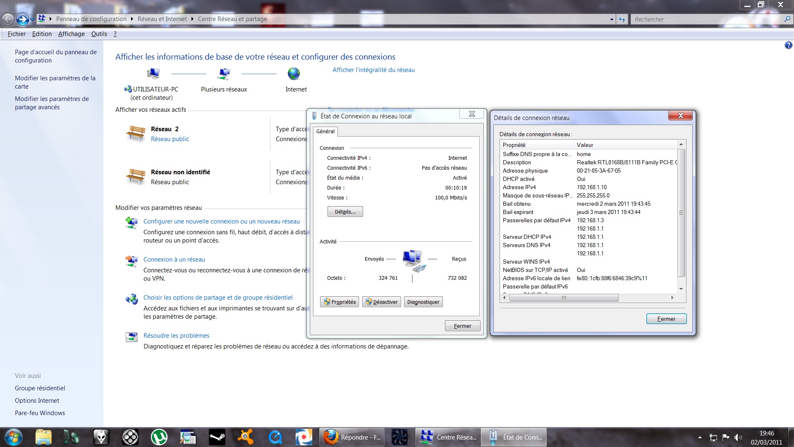
Task: Open the recent pages dropdown arrow
Action: (33, 19)
